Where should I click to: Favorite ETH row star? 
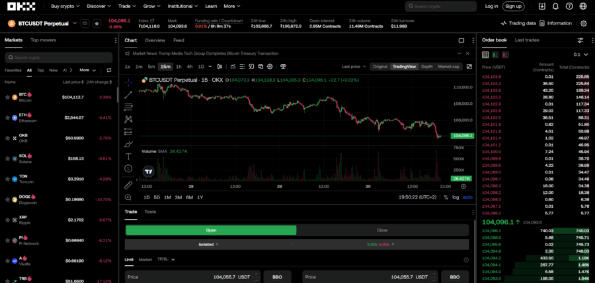(x=7, y=118)
